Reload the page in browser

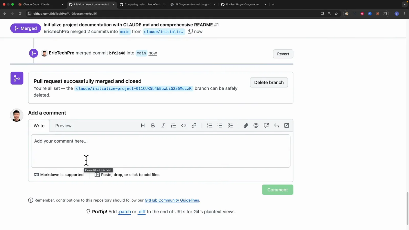click(20, 14)
